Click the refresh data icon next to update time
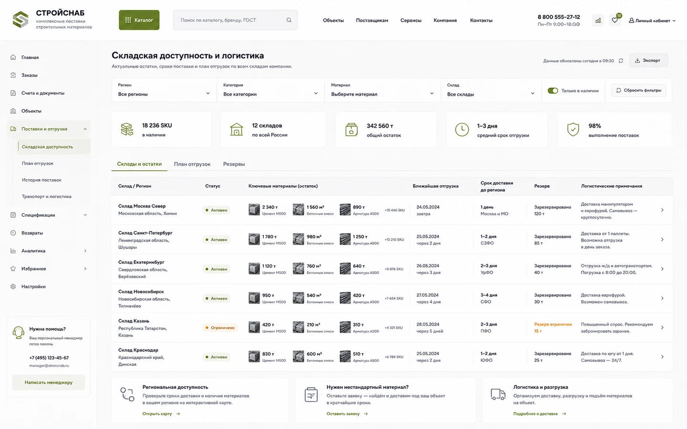The height and width of the screenshot is (429, 687). 621,61
